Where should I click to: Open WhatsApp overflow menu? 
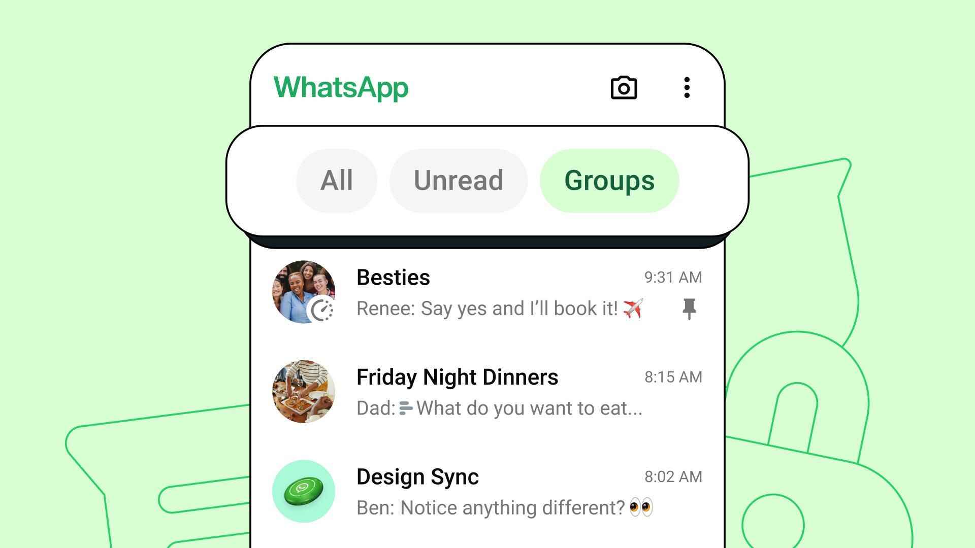coord(686,88)
